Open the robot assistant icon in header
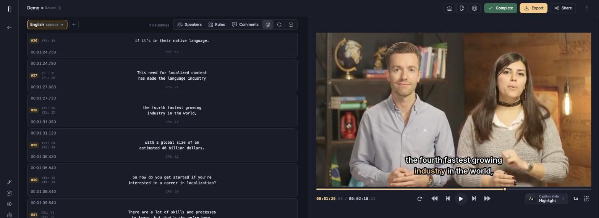The width and height of the screenshot is (599, 218). (x=450, y=8)
